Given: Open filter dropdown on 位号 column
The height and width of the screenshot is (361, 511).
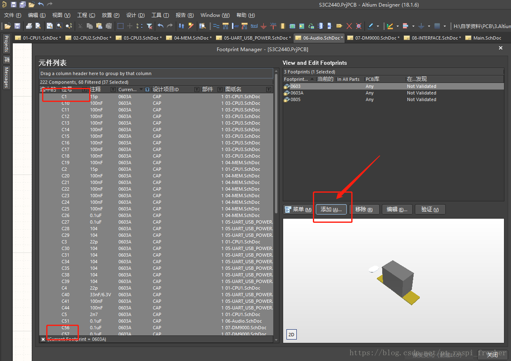Looking at the screenshot, I should click(85, 90).
